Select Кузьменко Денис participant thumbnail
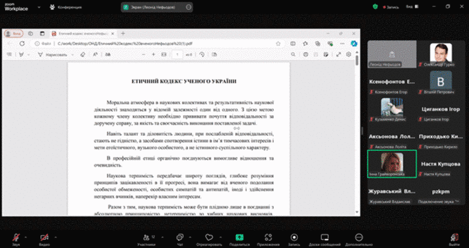The height and width of the screenshot is (248, 469). click(392, 109)
